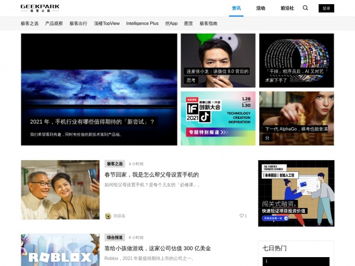This screenshot has width=355, height=266.
Task: Select the 图赏 category
Action: click(x=188, y=23)
